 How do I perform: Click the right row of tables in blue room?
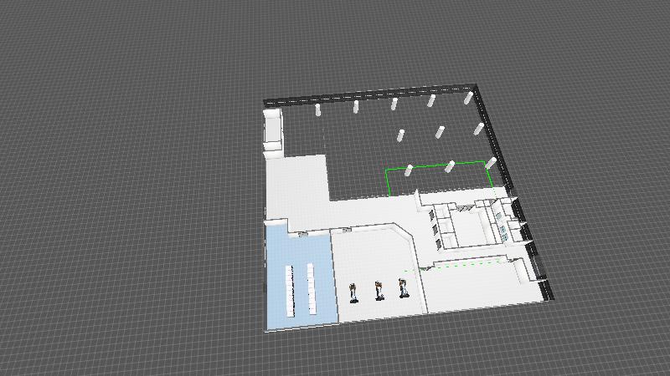(x=311, y=288)
